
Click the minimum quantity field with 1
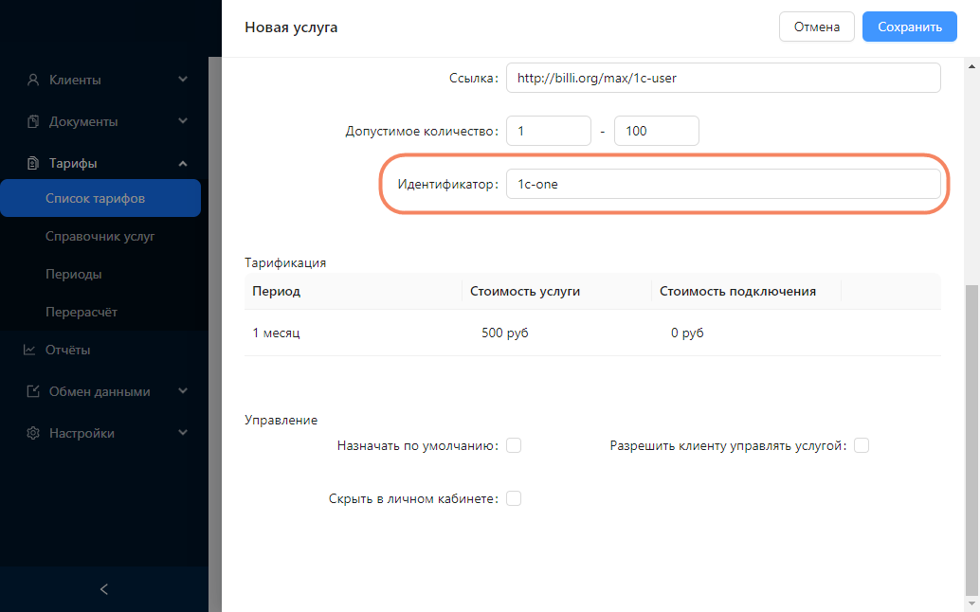click(548, 131)
